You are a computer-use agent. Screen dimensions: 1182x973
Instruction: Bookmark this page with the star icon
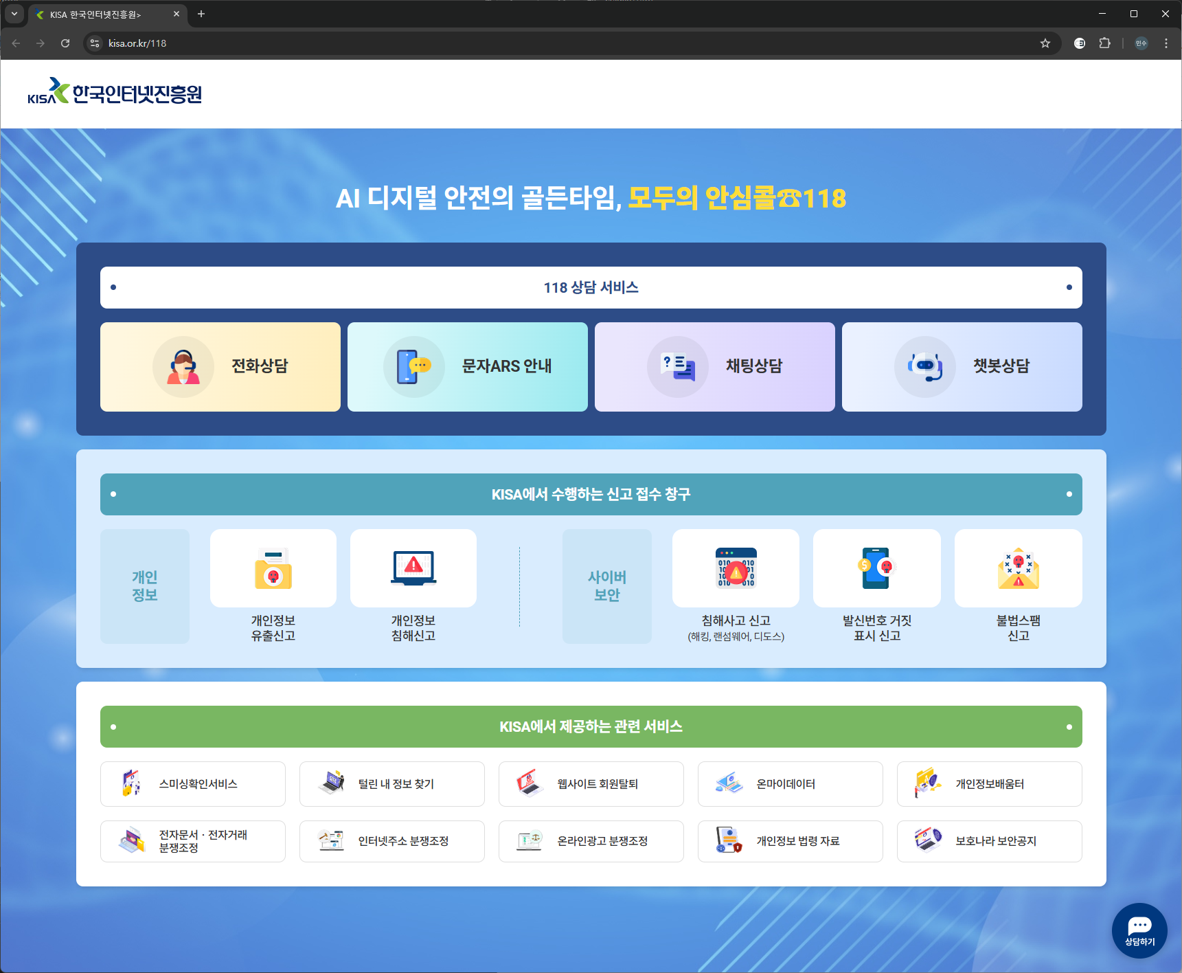(x=1045, y=43)
